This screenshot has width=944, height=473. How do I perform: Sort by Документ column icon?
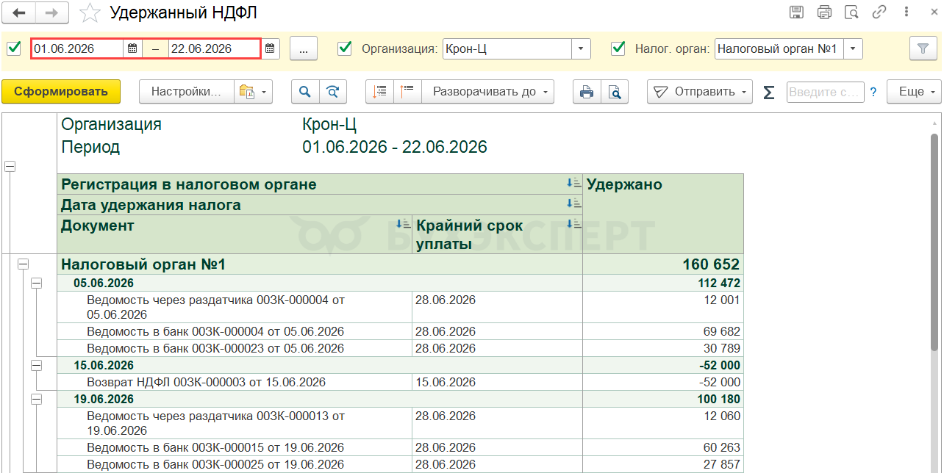404,224
